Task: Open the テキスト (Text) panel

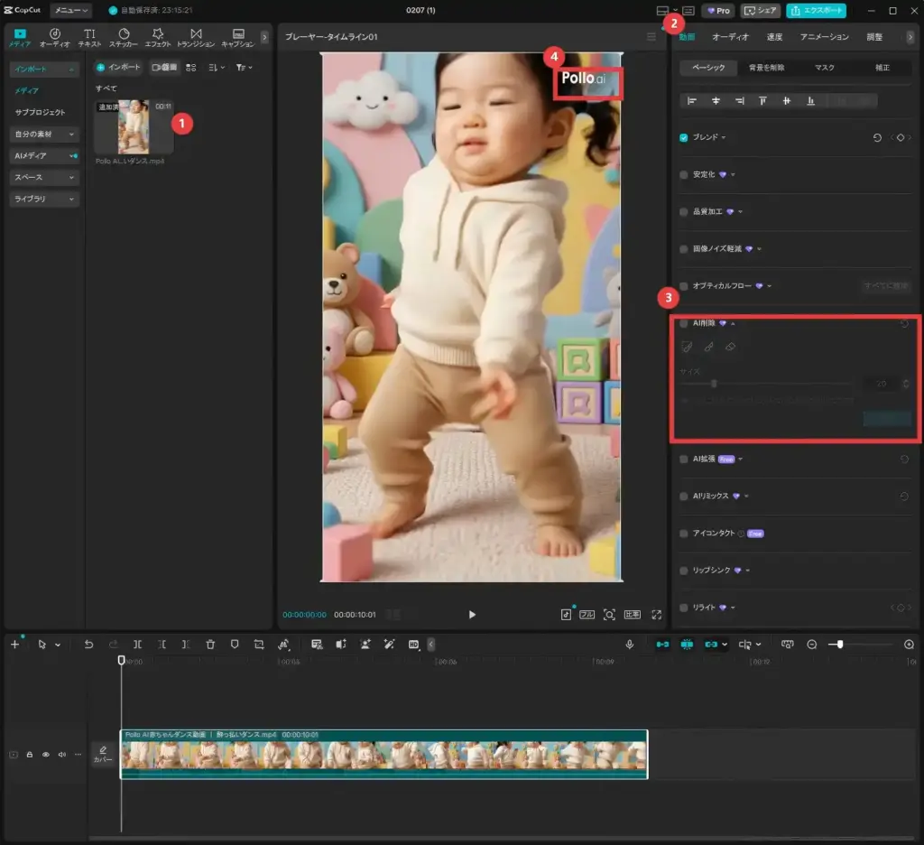Action: [89, 37]
